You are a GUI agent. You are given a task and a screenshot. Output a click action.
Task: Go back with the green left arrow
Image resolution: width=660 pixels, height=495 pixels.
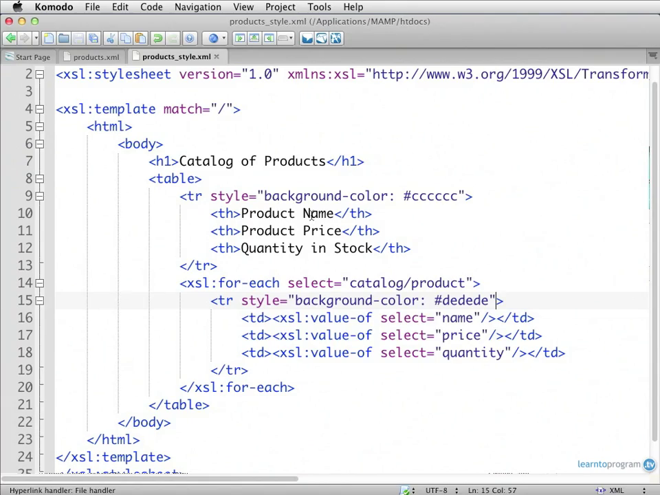coord(10,38)
